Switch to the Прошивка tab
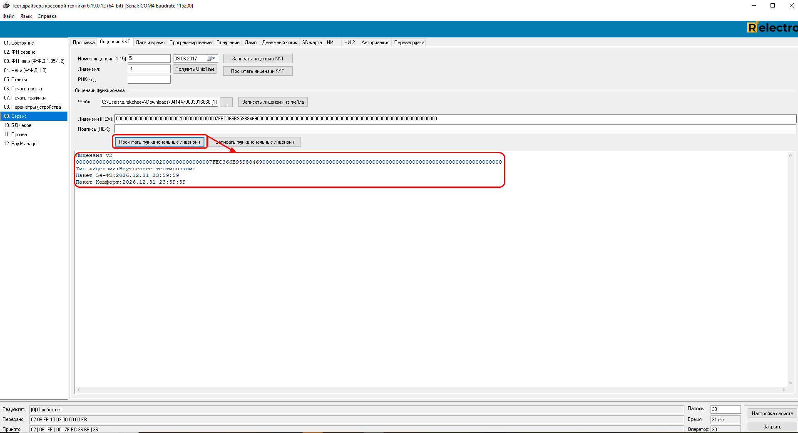The image size is (798, 433). [84, 42]
